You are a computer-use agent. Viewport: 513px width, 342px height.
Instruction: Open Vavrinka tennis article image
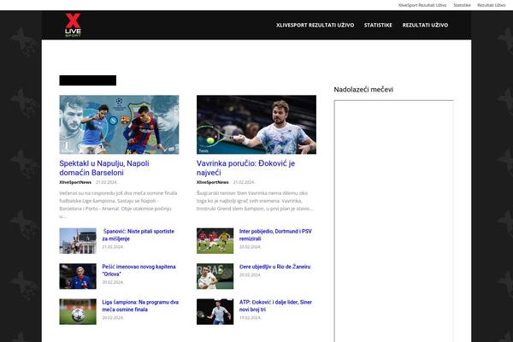[x=256, y=124]
